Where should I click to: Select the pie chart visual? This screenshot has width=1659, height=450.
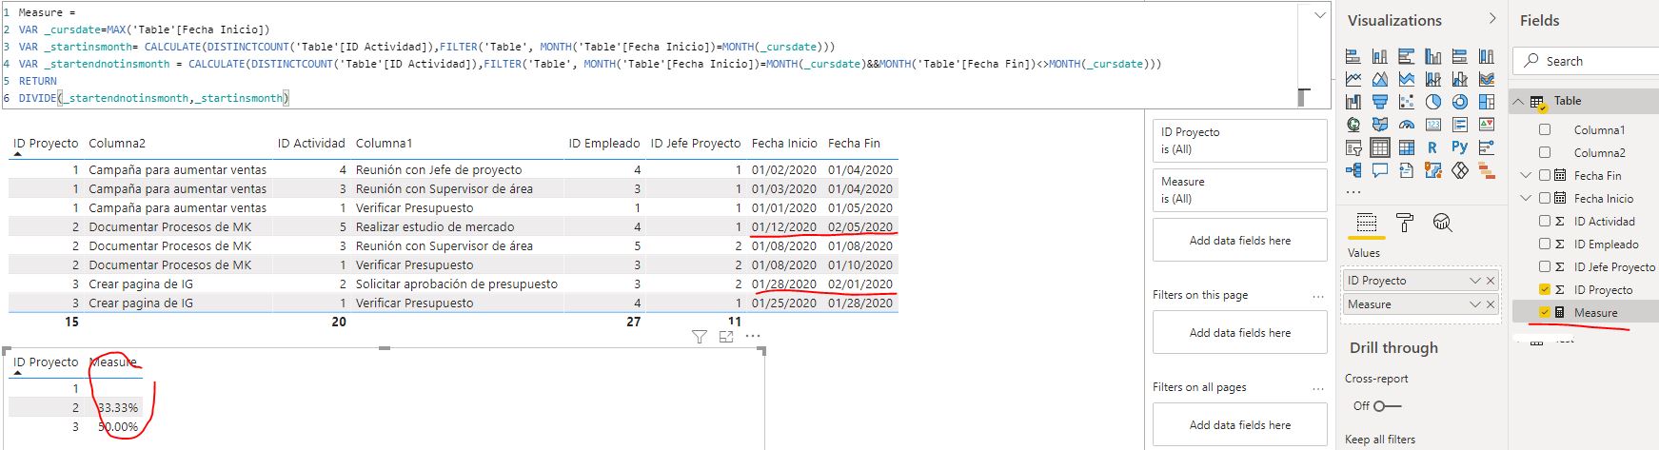tap(1432, 102)
